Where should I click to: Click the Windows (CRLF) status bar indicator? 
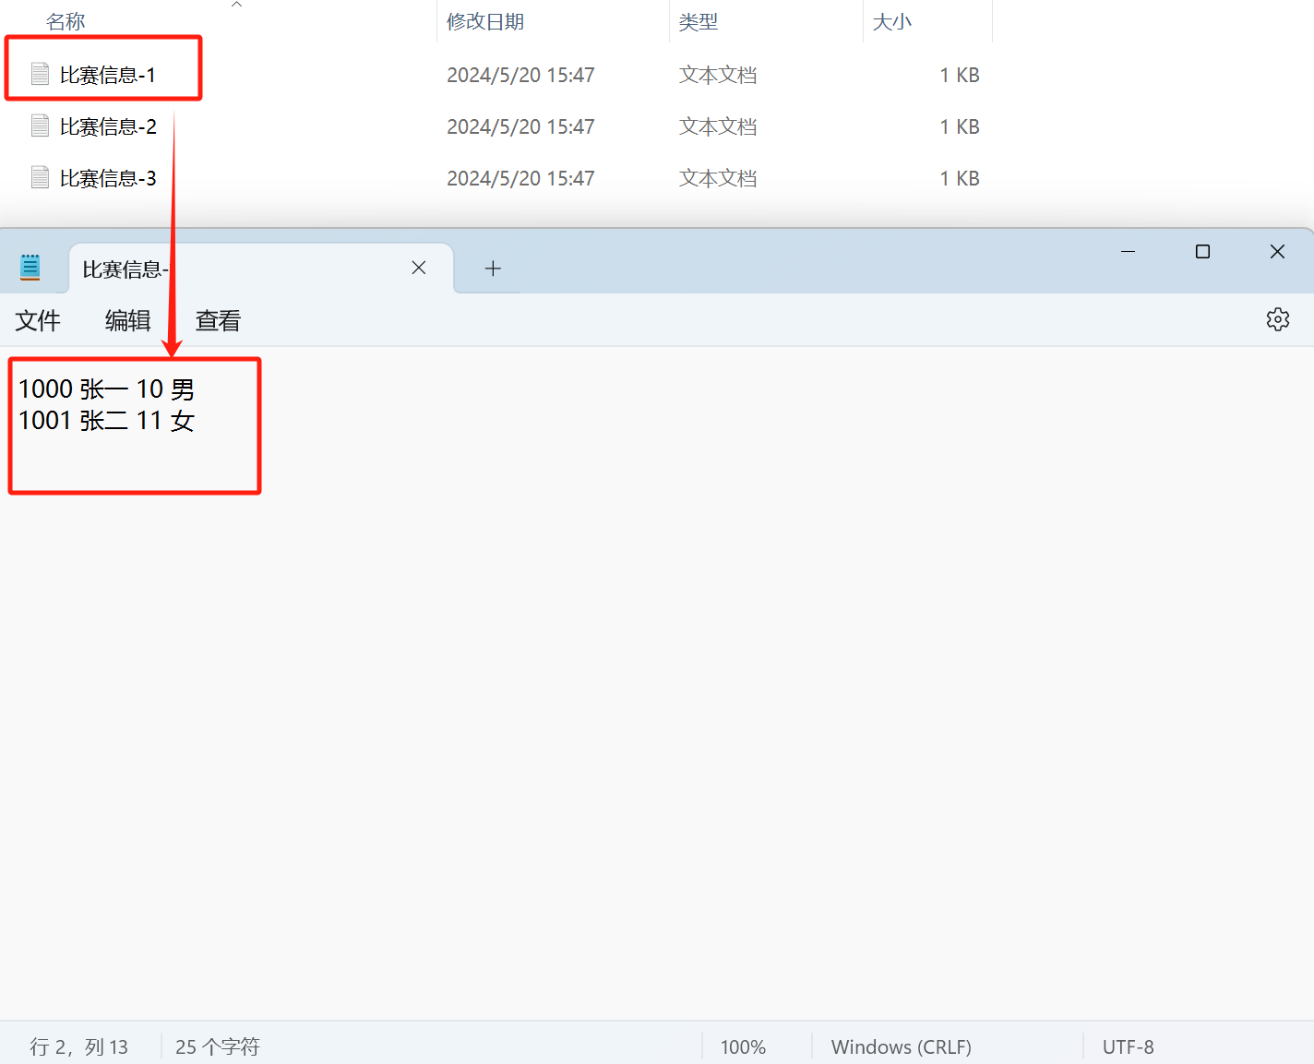click(x=901, y=1046)
